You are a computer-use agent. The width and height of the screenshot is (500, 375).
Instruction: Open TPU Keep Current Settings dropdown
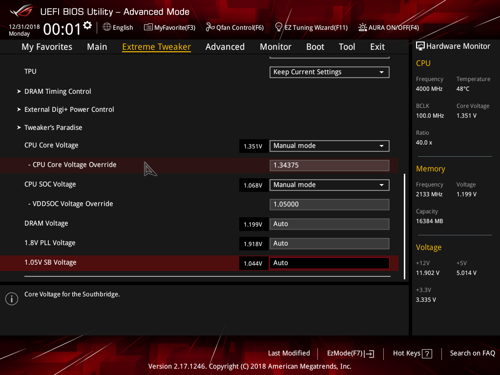pyautogui.click(x=330, y=72)
